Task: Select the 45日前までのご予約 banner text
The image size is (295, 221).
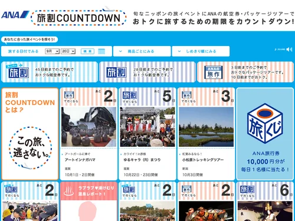Action: click(x=54, y=72)
